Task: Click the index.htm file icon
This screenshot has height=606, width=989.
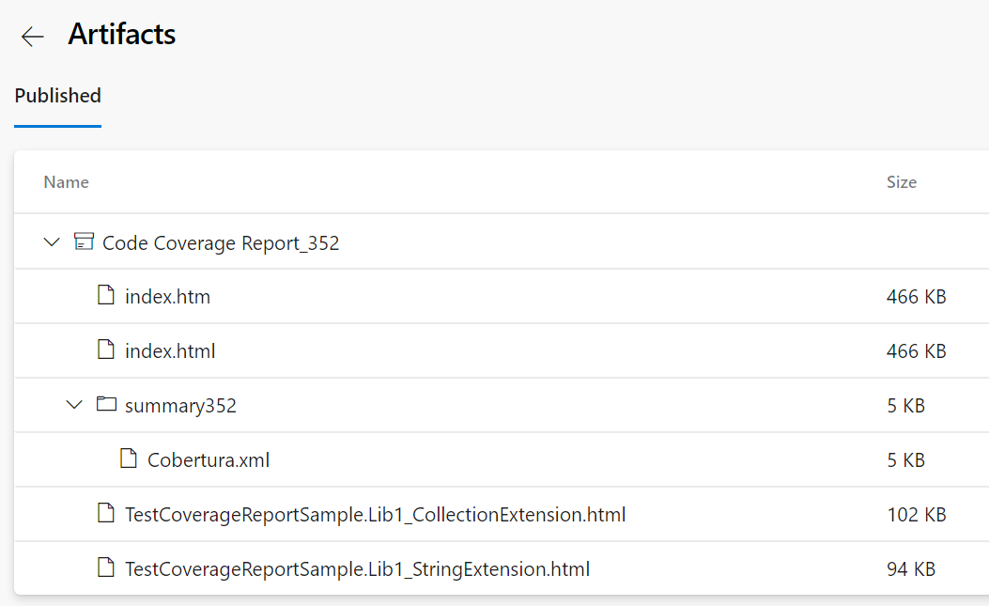Action: [x=107, y=296]
